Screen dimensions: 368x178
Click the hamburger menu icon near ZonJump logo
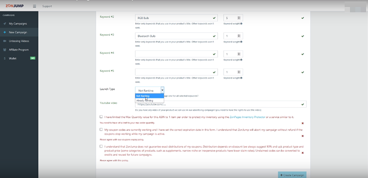click(34, 6)
